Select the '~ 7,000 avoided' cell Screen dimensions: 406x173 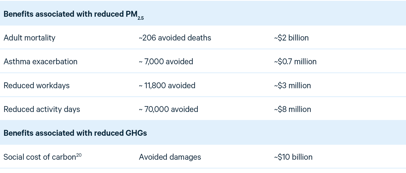(166, 61)
